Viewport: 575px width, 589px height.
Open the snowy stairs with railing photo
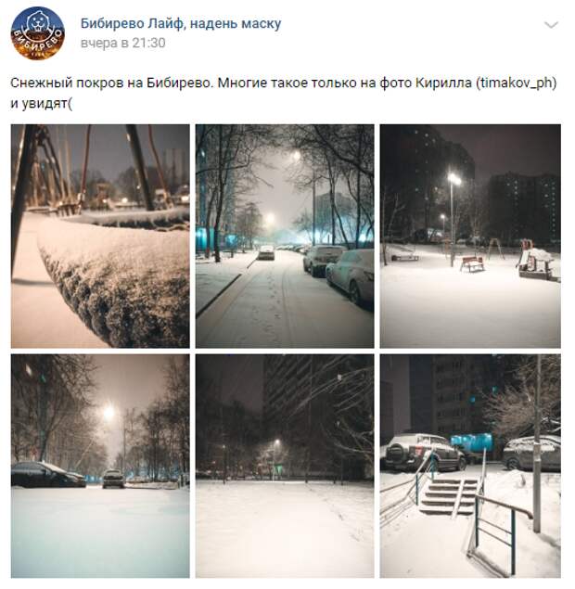(x=470, y=466)
